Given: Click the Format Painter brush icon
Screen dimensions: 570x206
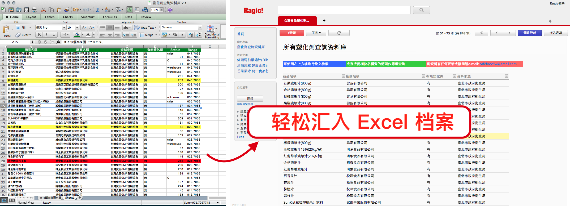Looking at the screenshot, I should 67,10.
